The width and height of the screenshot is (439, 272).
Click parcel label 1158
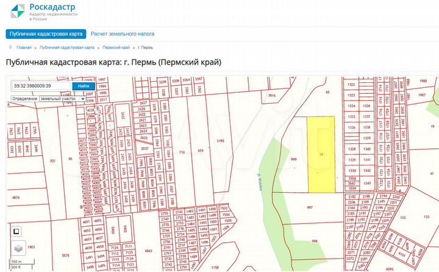pos(215,268)
